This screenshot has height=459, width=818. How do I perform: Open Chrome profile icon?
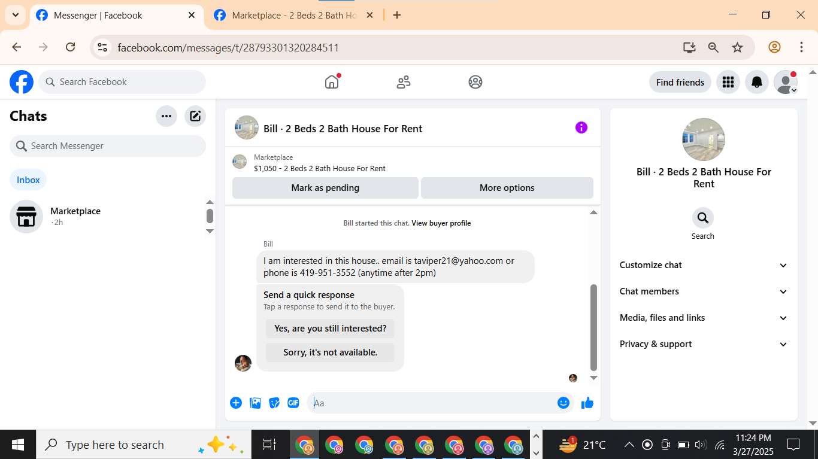[x=774, y=47]
